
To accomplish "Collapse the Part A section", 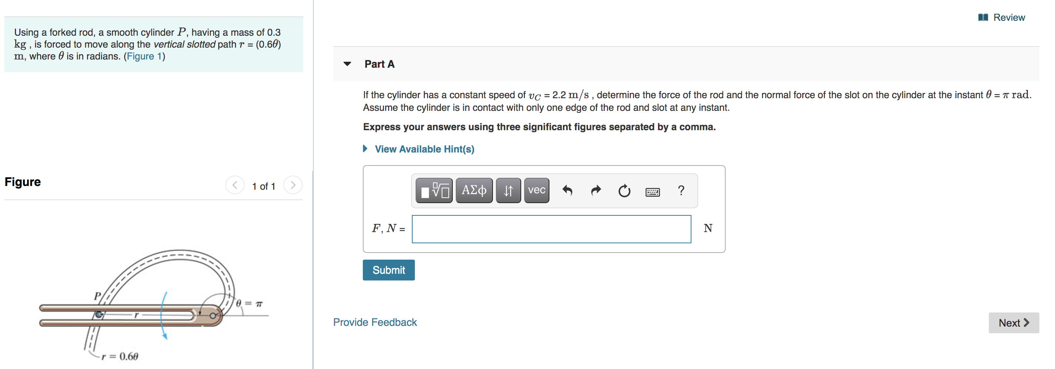I will click(x=347, y=64).
